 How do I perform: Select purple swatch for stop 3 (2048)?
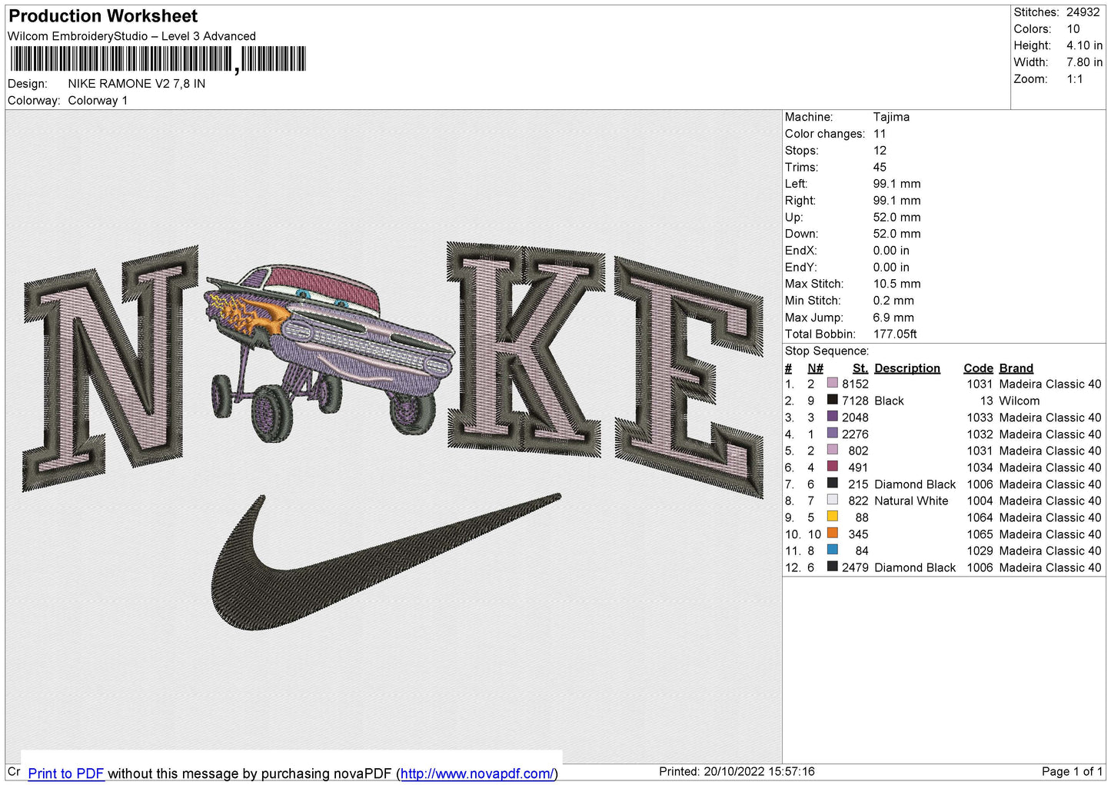click(832, 417)
